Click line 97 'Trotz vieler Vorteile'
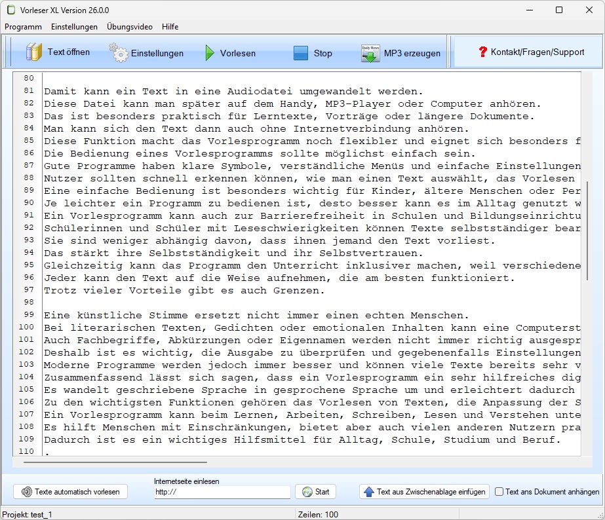Image resolution: width=605 pixels, height=520 pixels. tap(184, 291)
